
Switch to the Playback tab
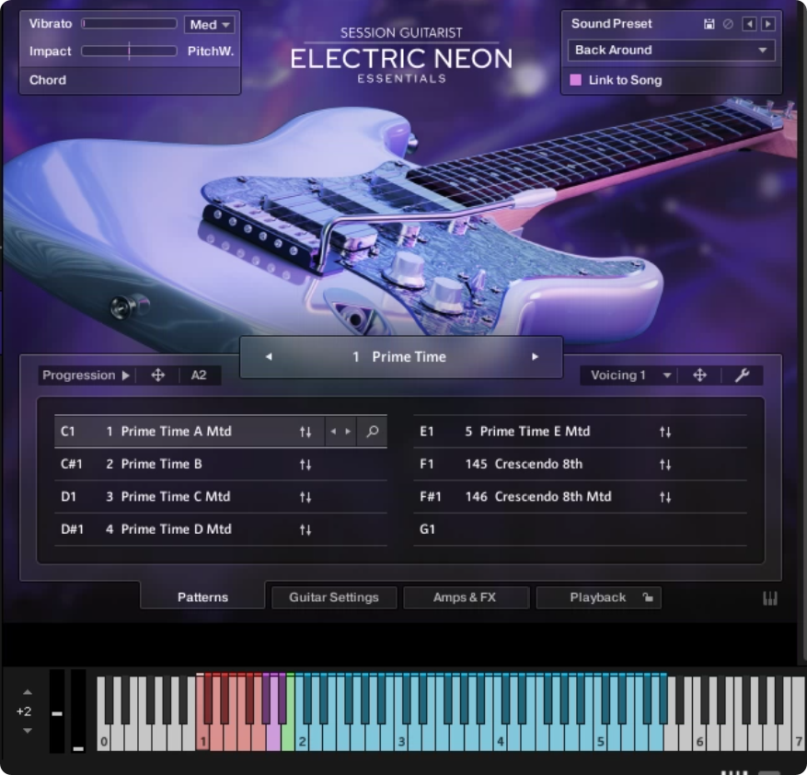597,597
